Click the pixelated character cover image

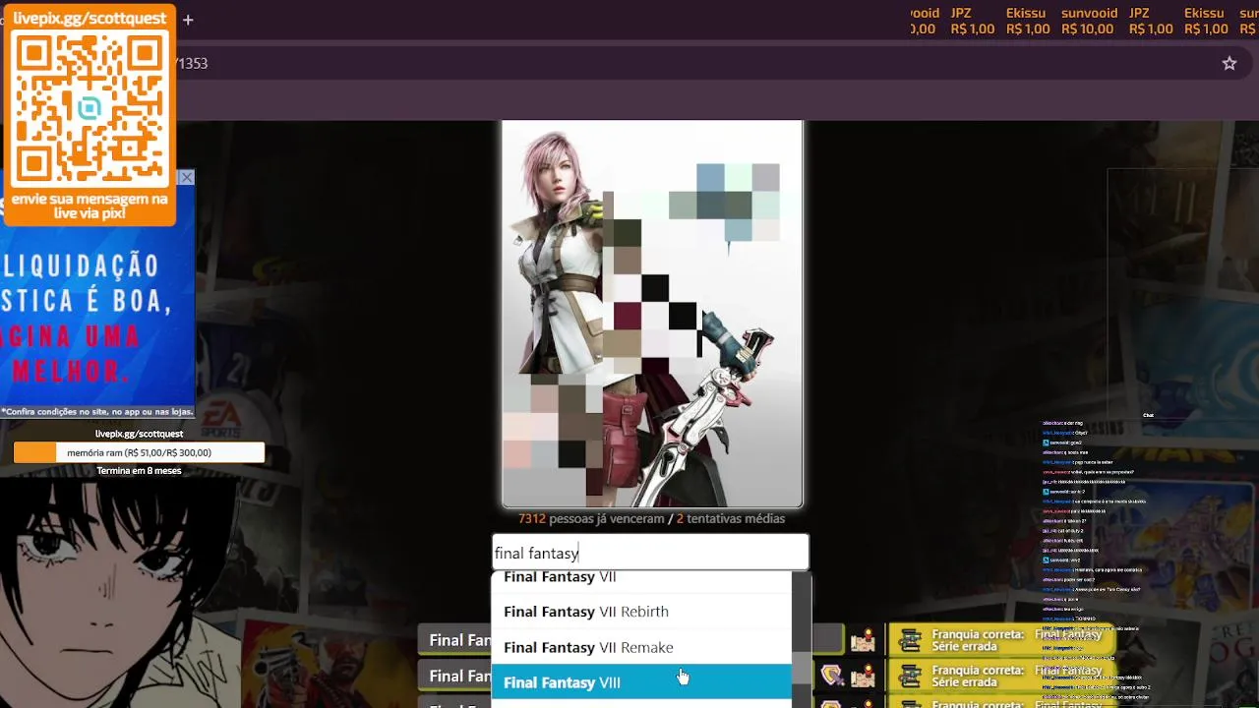[x=652, y=314]
